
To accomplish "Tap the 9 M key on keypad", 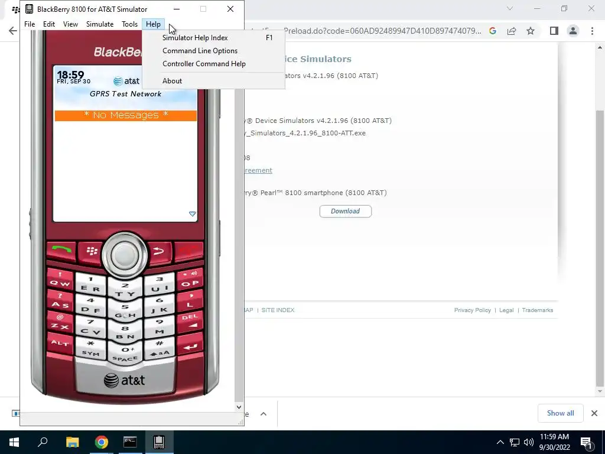I will (x=160, y=327).
